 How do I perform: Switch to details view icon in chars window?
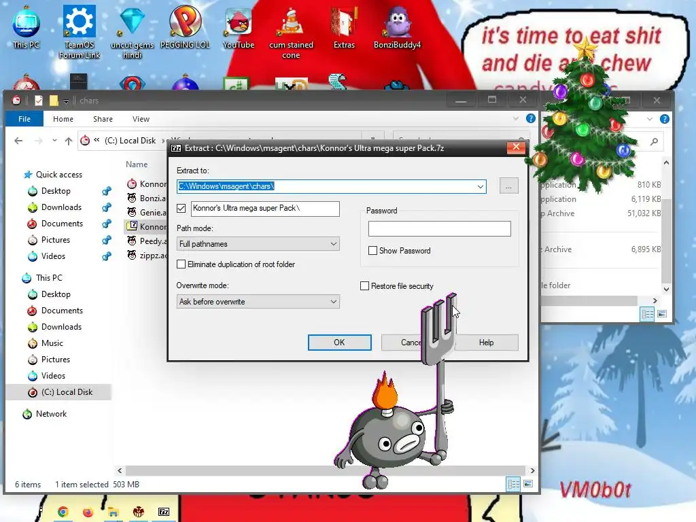pyautogui.click(x=514, y=484)
